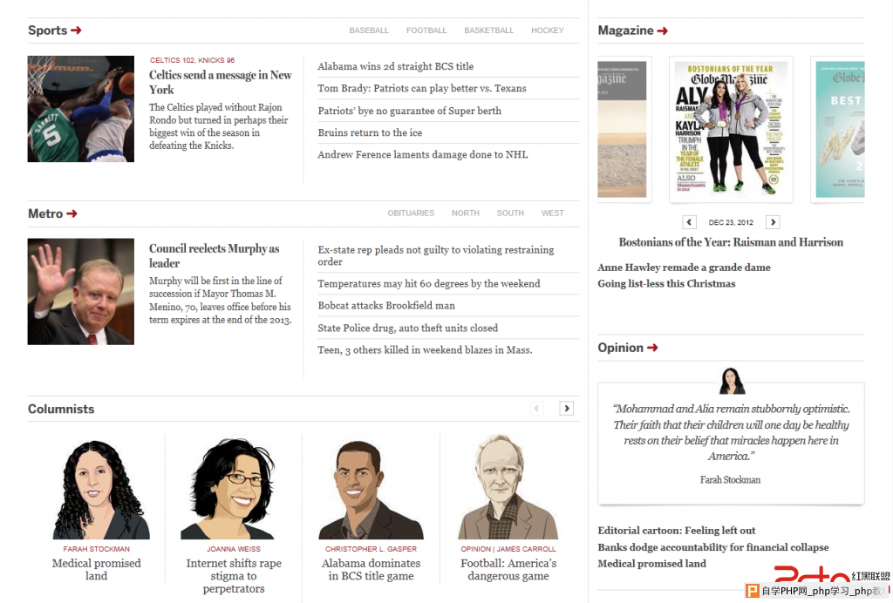893x603 pixels.
Task: Open Celtics basketball game photo
Action: pyautogui.click(x=81, y=109)
